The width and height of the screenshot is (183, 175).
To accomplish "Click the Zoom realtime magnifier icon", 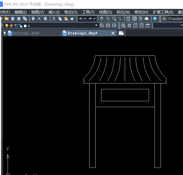I will [x=108, y=19].
